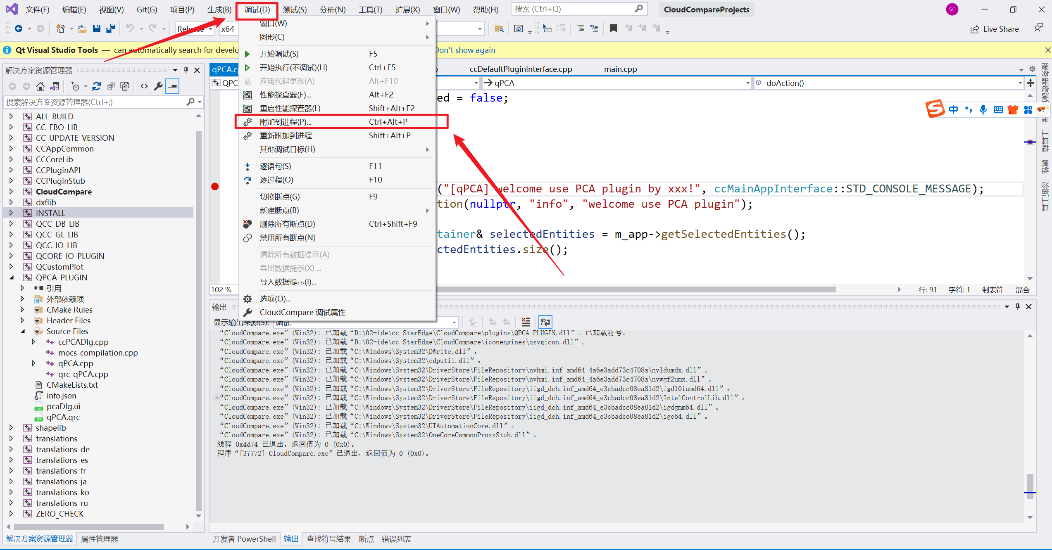Click the Collapse All icon in Solution Explorer

(x=111, y=86)
